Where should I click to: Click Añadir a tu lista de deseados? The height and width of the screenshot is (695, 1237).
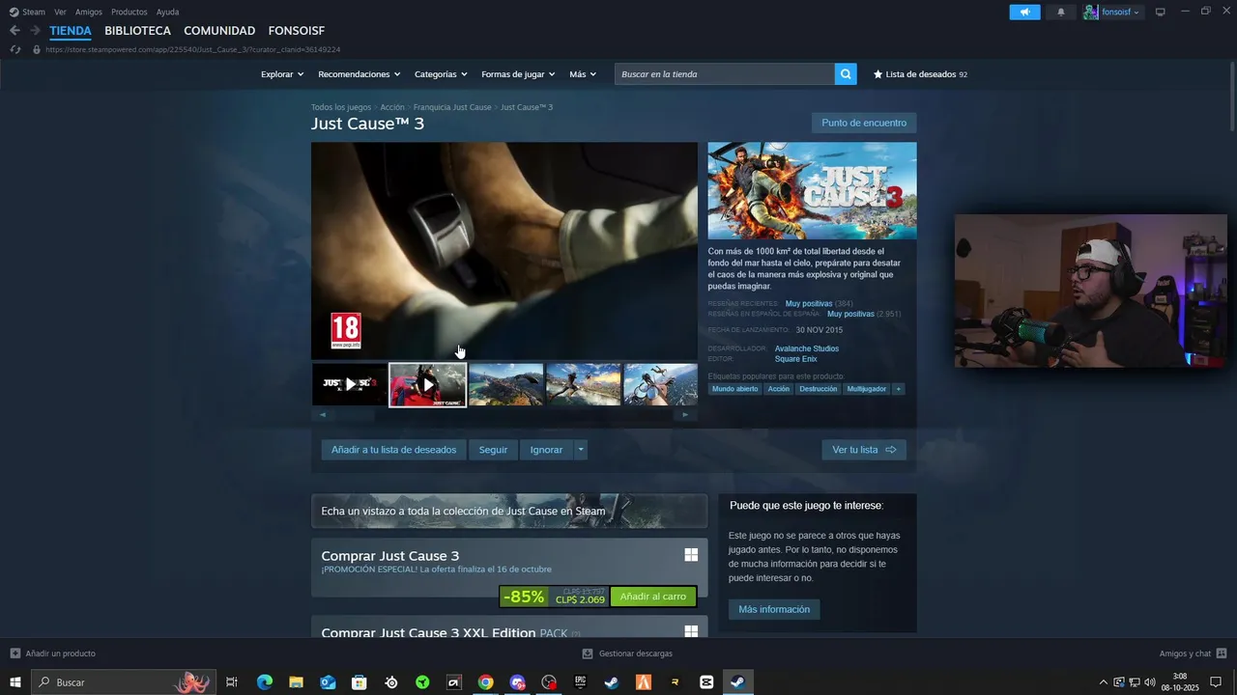click(393, 450)
